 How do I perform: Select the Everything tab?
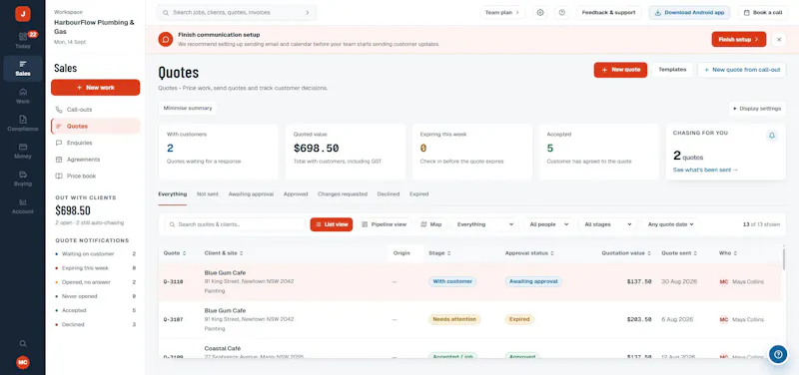coord(172,194)
